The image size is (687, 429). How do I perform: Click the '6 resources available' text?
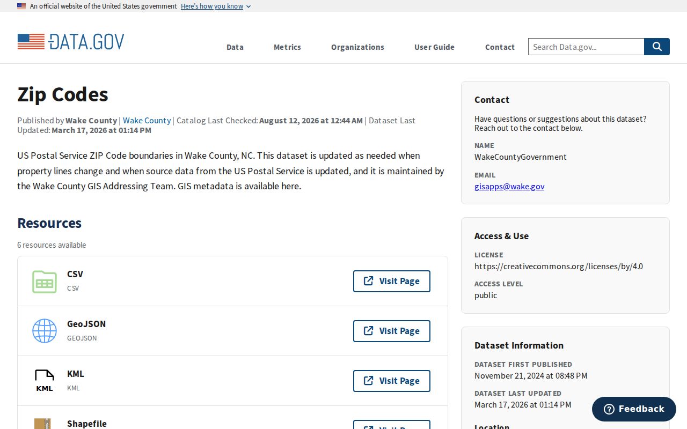(x=52, y=245)
